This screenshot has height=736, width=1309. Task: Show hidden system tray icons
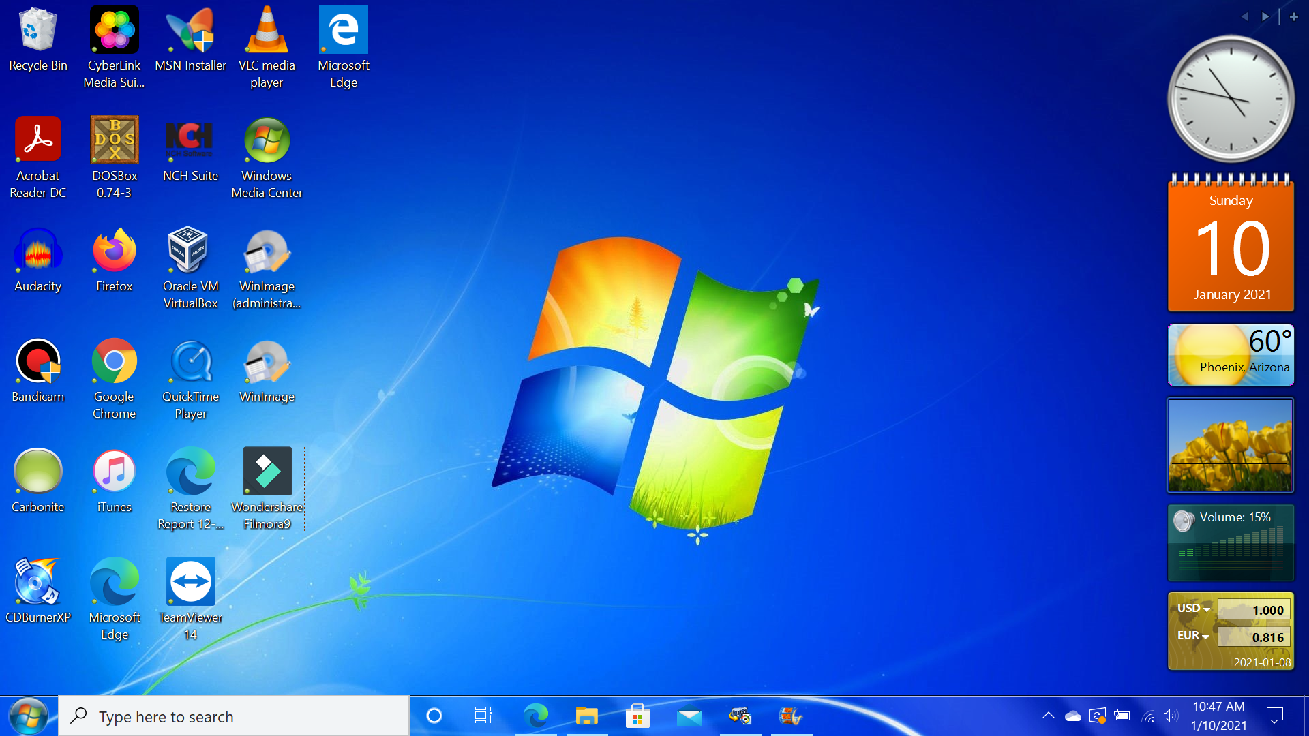point(1049,716)
